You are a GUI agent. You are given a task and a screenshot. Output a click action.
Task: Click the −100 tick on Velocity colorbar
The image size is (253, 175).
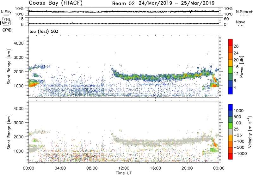click(239, 141)
